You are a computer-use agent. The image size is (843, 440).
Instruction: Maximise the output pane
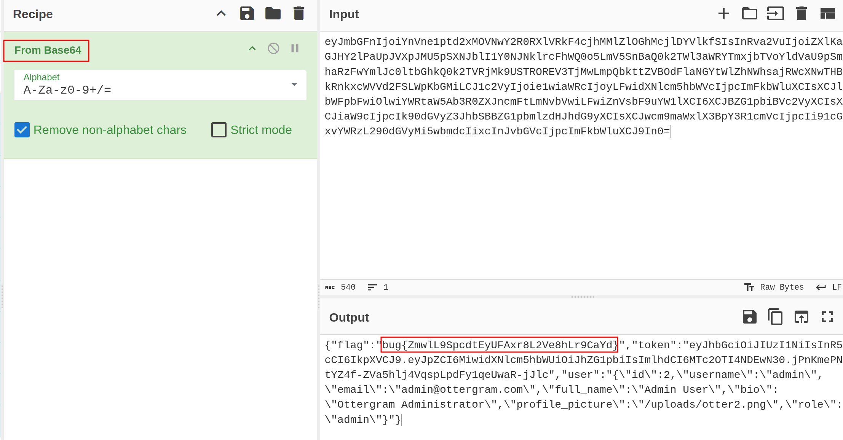click(827, 317)
